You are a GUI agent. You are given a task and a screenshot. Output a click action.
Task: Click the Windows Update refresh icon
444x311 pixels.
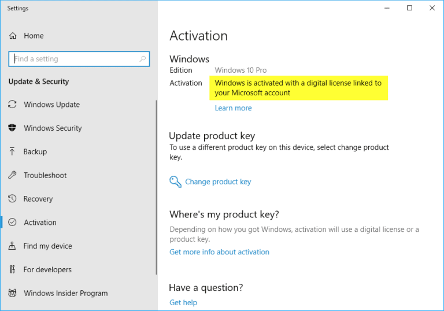(12, 104)
